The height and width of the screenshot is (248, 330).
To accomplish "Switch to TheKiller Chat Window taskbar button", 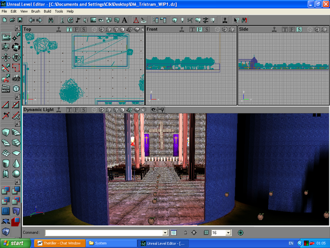I will (58, 243).
